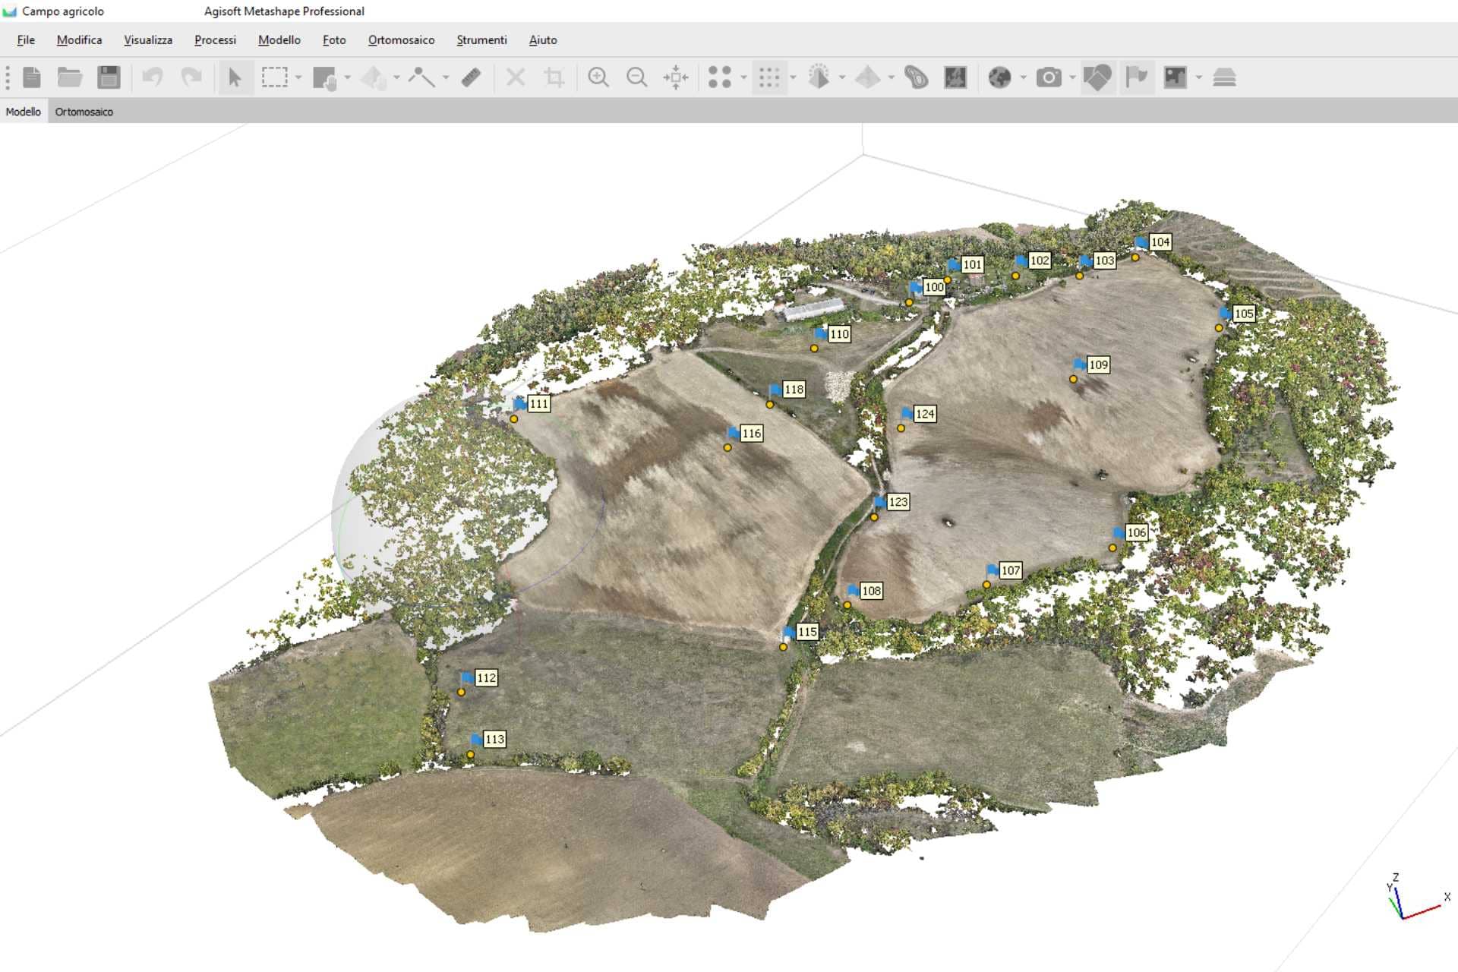Open the Processi menu
Screen dimensions: 1458x972
point(215,40)
